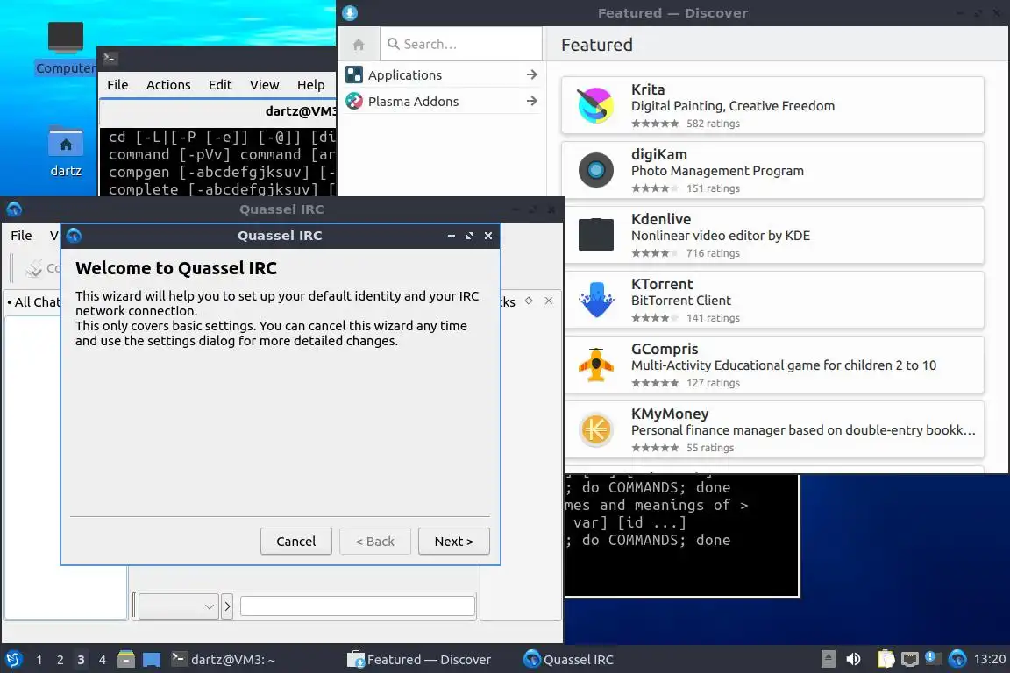Click the Quassel tray icon
Screen dimensions: 1010x673
(x=957, y=659)
